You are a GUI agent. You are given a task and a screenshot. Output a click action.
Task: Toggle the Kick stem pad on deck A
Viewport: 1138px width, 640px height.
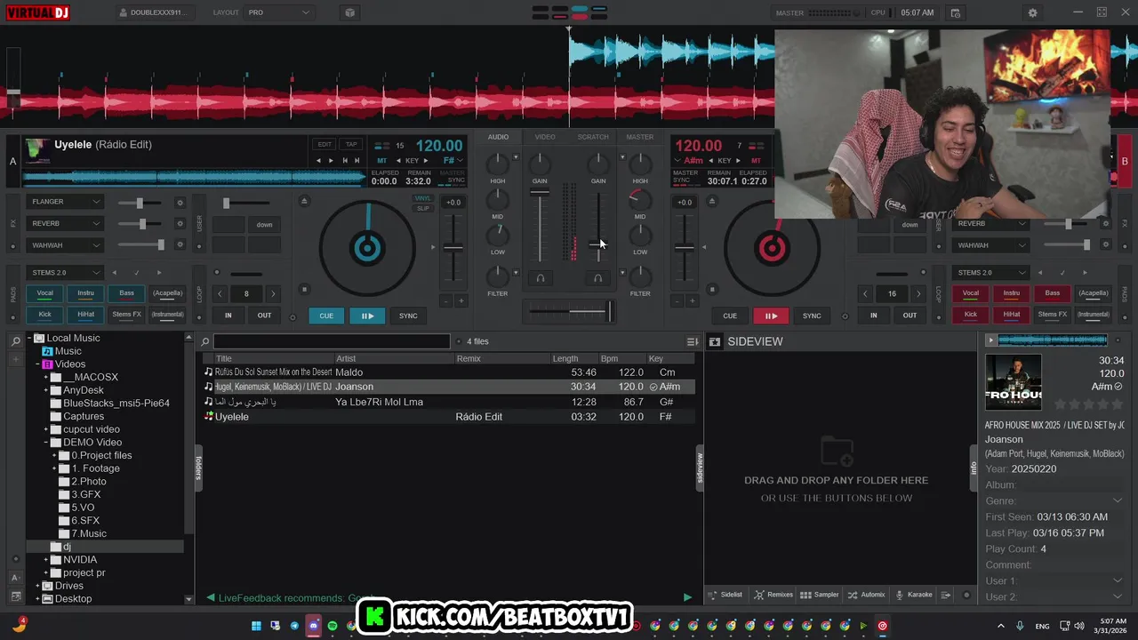pos(44,314)
